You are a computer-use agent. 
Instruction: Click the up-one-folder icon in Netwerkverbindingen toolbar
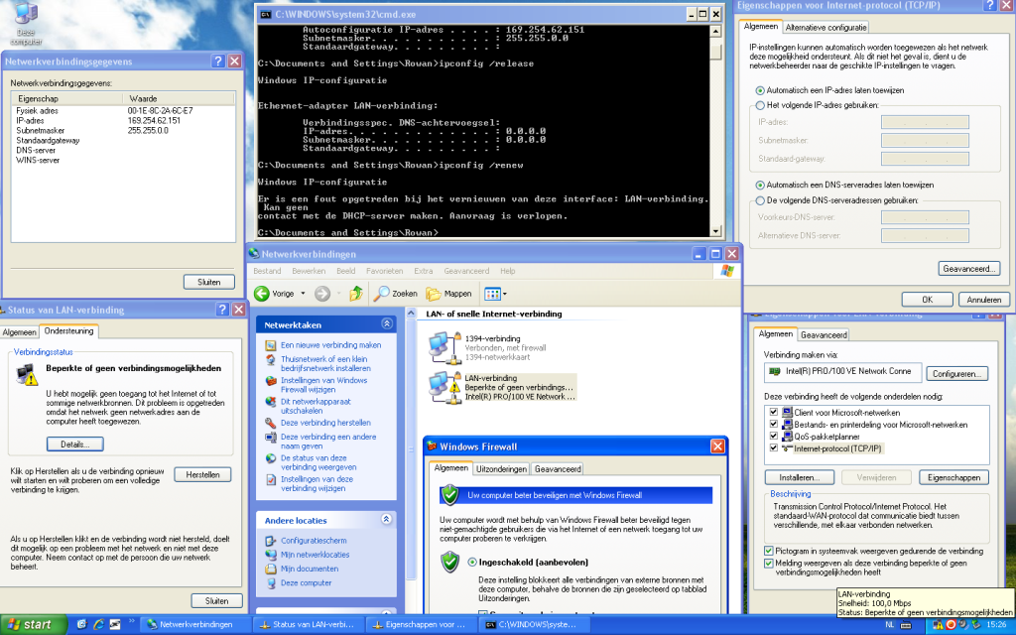356,294
